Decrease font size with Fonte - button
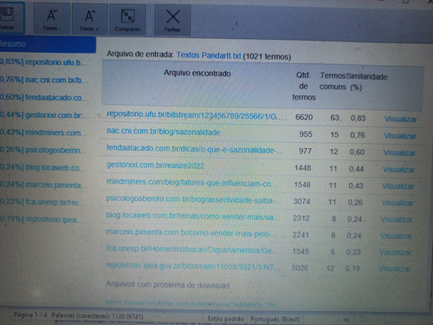433x325 pixels. coord(52,19)
